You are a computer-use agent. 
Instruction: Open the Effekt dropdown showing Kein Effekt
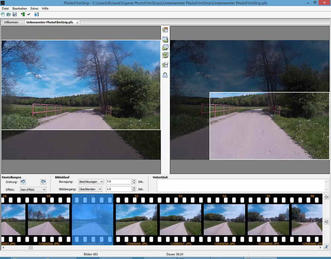pyautogui.click(x=33, y=190)
